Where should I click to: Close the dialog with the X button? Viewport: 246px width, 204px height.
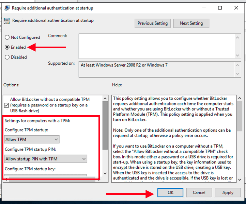pos(236,8)
